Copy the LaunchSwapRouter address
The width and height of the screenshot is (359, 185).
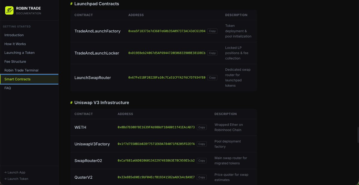(212, 77)
